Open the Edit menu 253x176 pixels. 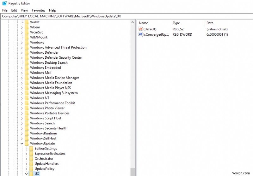(14, 10)
